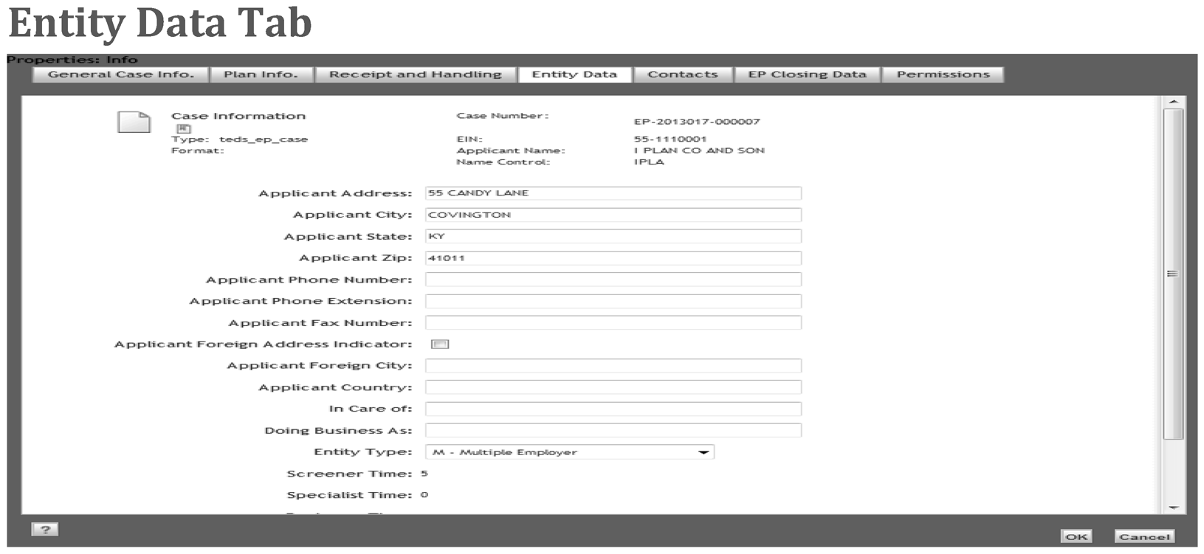Click the vertical scrollbar thumb

pos(1172,274)
